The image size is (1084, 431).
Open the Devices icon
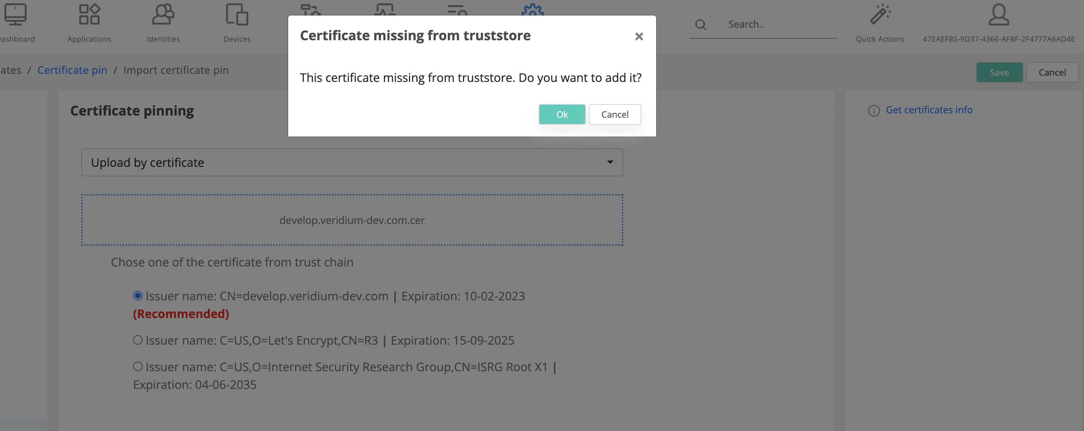237,15
